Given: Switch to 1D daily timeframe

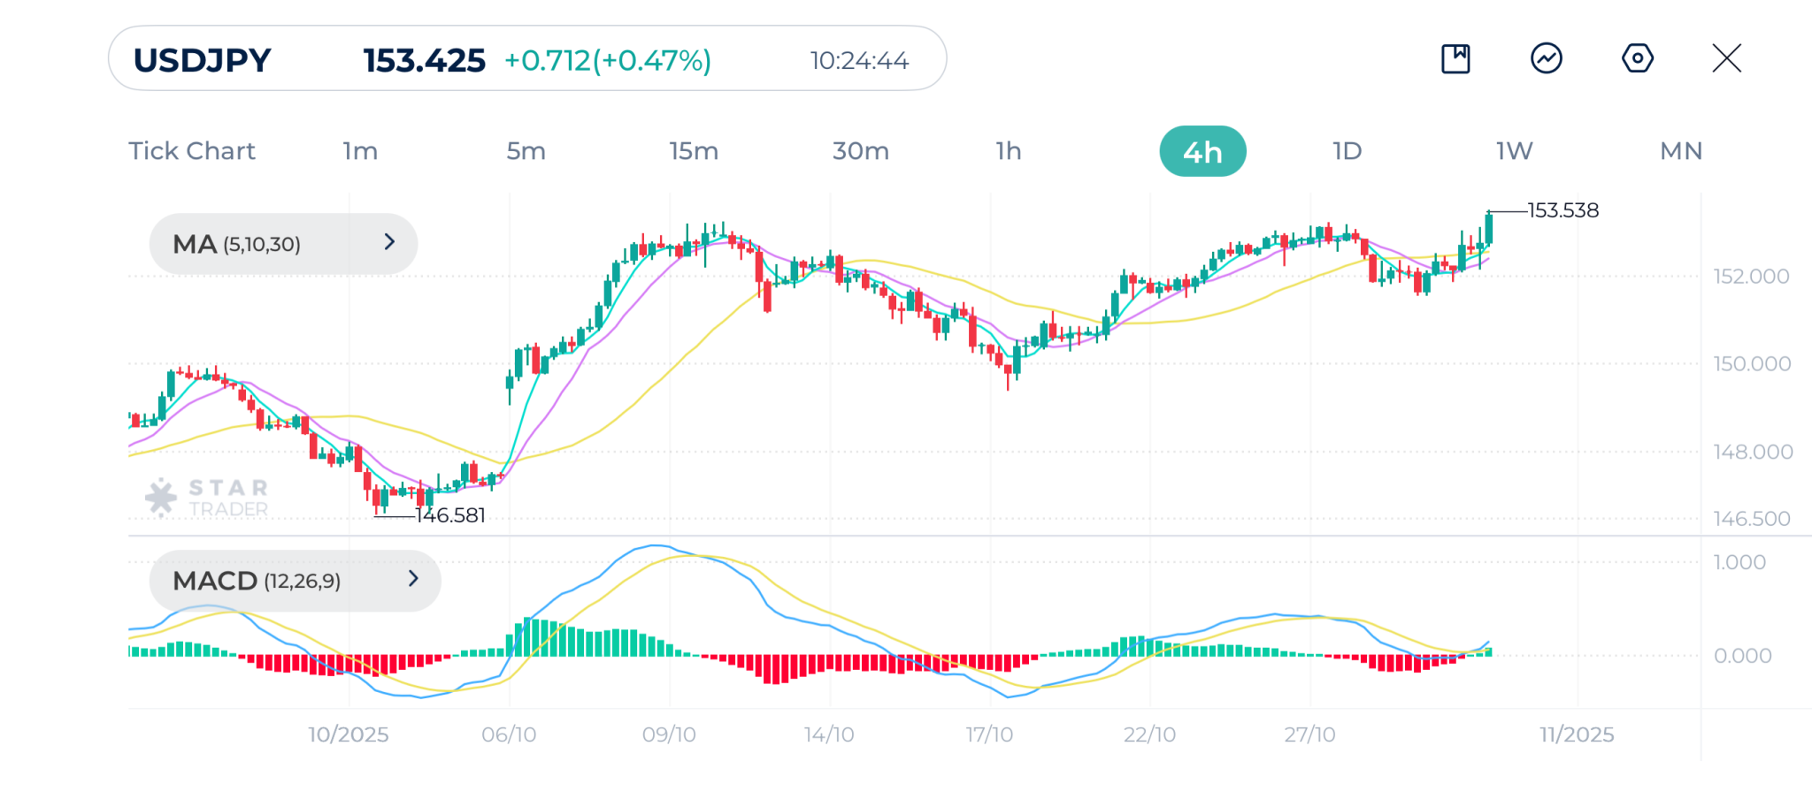Looking at the screenshot, I should (1347, 151).
